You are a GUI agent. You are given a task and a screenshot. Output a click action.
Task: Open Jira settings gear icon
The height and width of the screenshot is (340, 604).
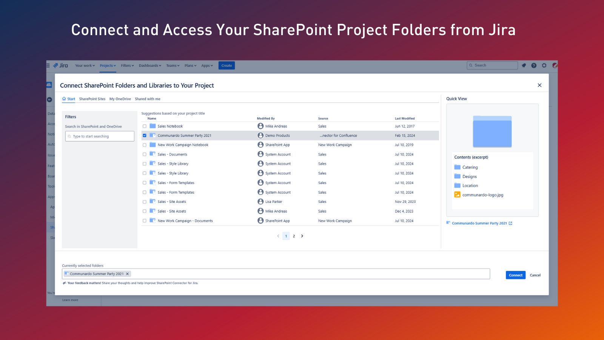coord(544,65)
